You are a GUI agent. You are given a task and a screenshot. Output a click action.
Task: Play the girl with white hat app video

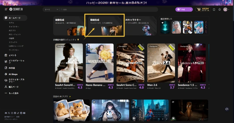pos(94,118)
